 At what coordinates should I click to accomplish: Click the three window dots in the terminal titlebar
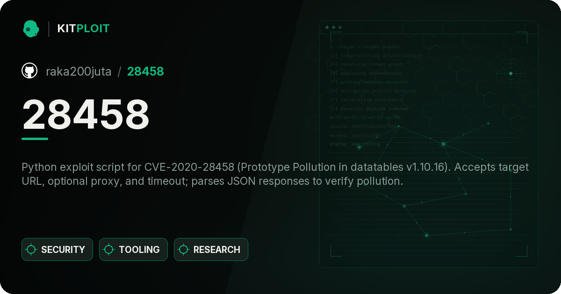[333, 28]
